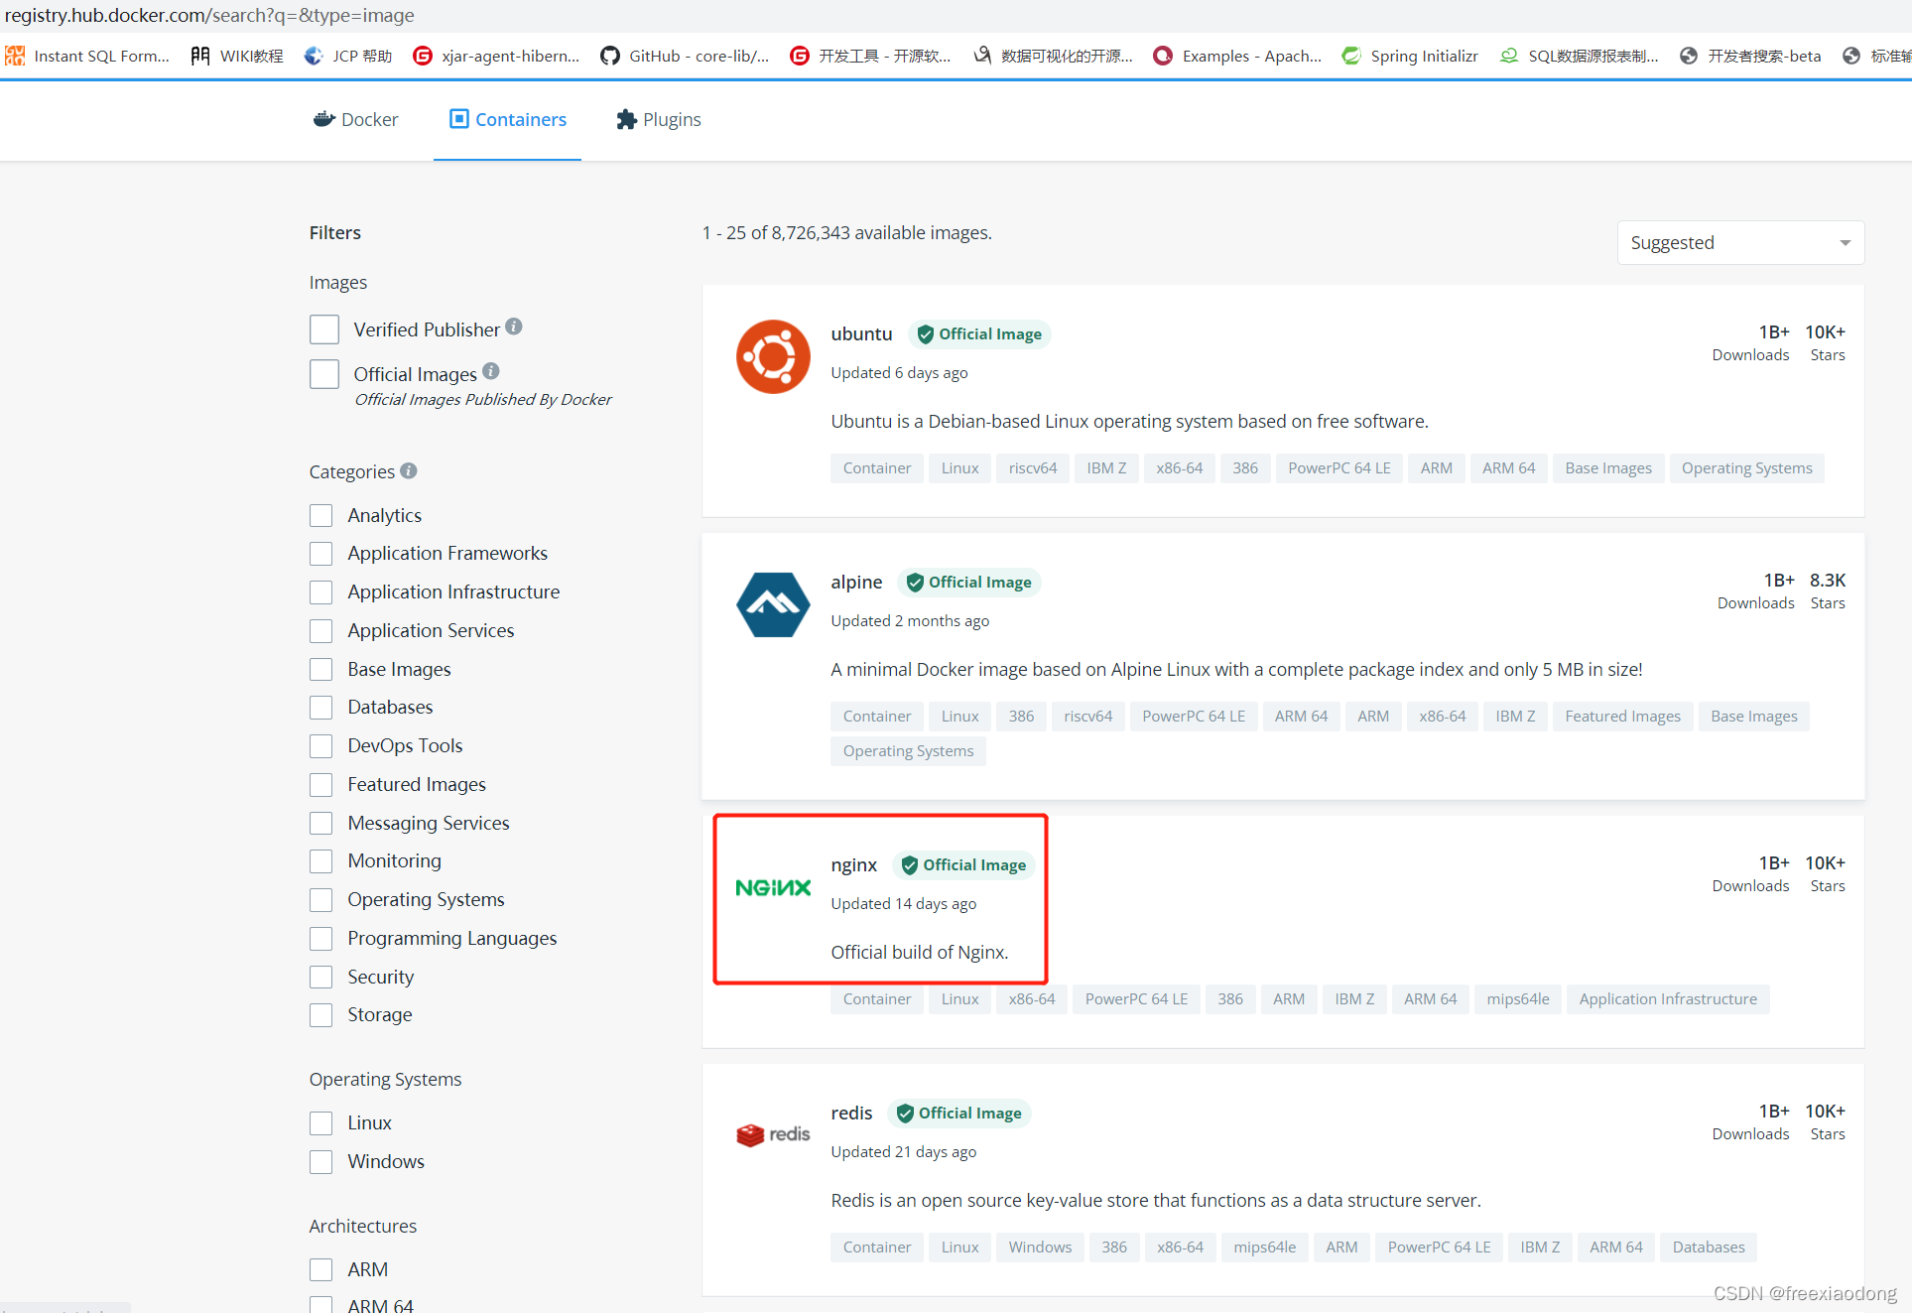This screenshot has width=1912, height=1313.
Task: Open the 数据可视化的开源 bookmark
Action: tap(1053, 56)
